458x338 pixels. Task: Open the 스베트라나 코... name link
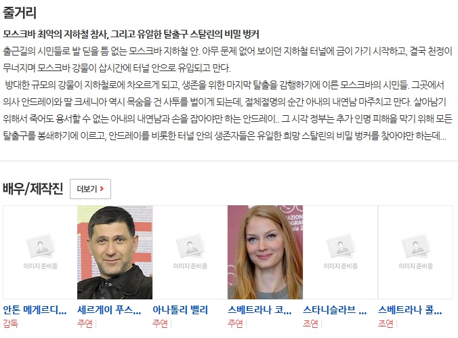259,310
